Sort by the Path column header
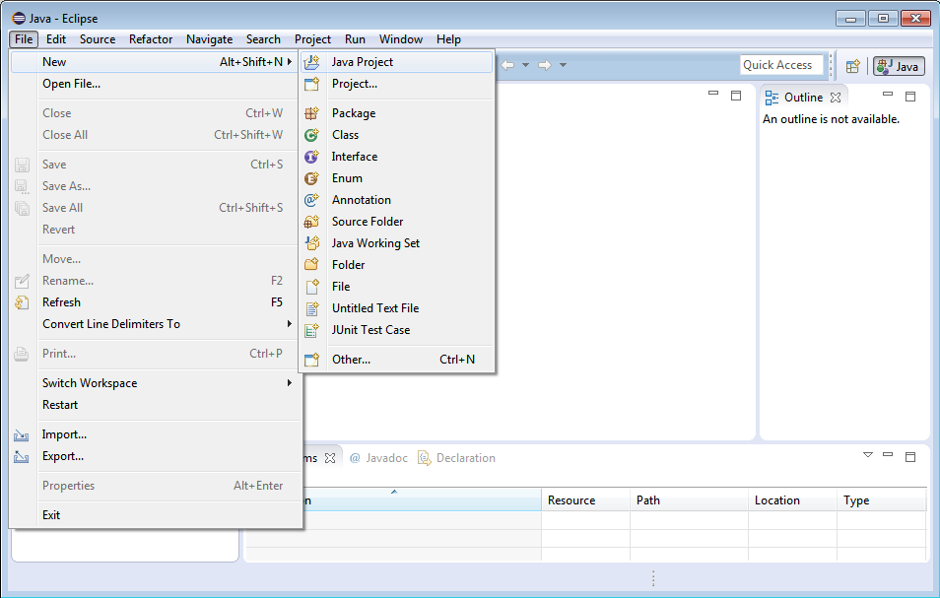This screenshot has width=940, height=598. point(689,500)
